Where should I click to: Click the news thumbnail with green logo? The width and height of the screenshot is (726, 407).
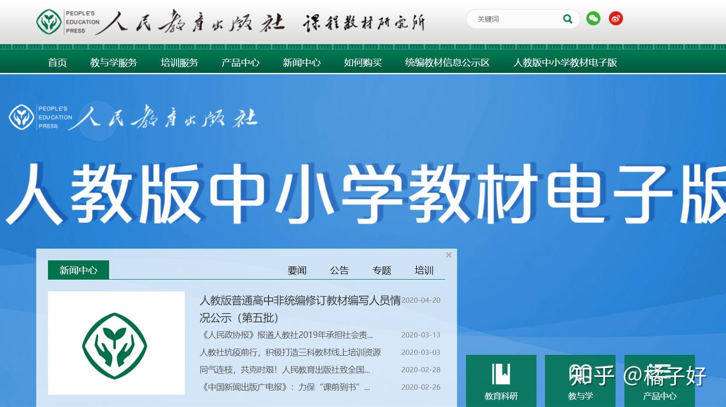(x=116, y=343)
